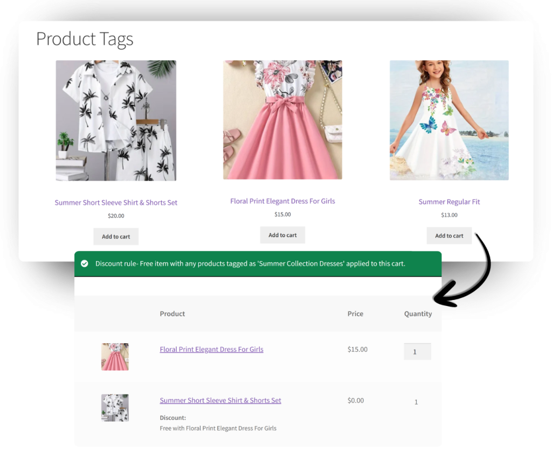The image size is (552, 457).
Task: Click the pink floral dress product image
Action: (282, 120)
